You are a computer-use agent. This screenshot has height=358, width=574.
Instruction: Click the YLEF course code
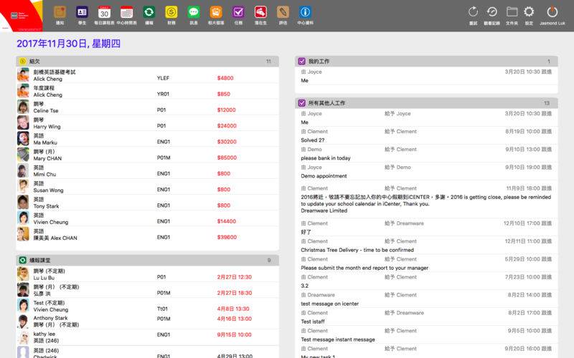(x=164, y=78)
